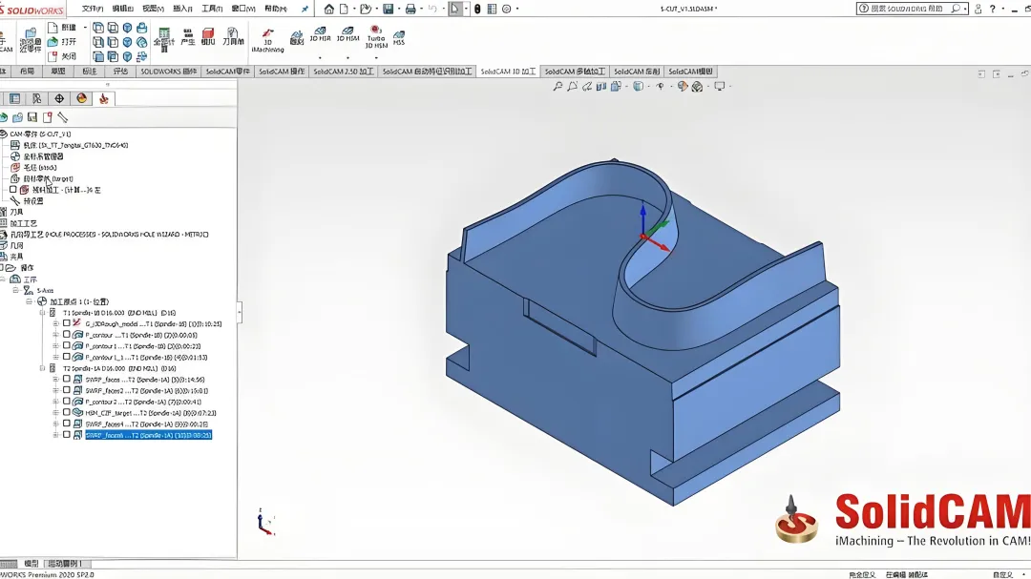The width and height of the screenshot is (1031, 579).
Task: Click the SolidWorks help question mark
Action: click(992, 10)
